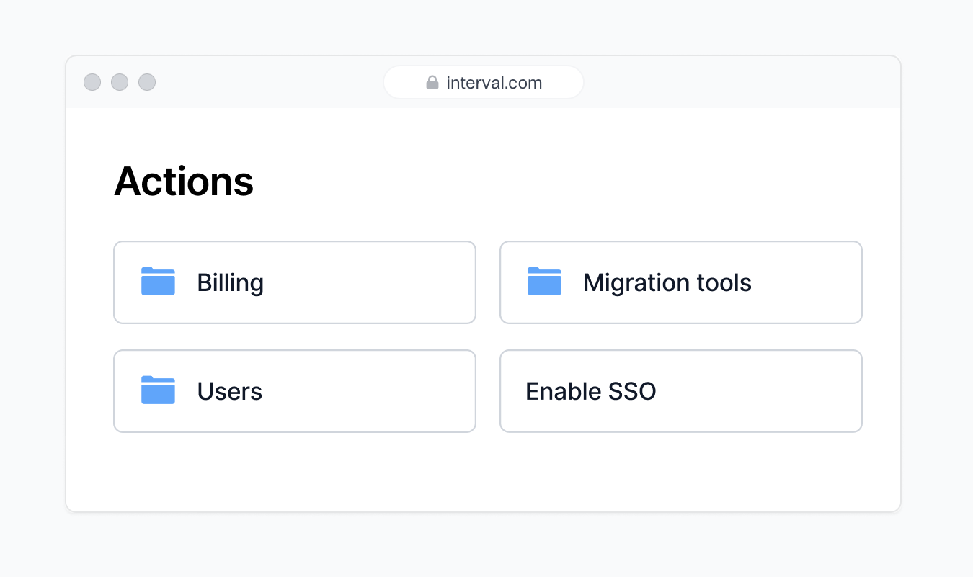973x577 pixels.
Task: Click the Enable SSO card
Action: [680, 390]
